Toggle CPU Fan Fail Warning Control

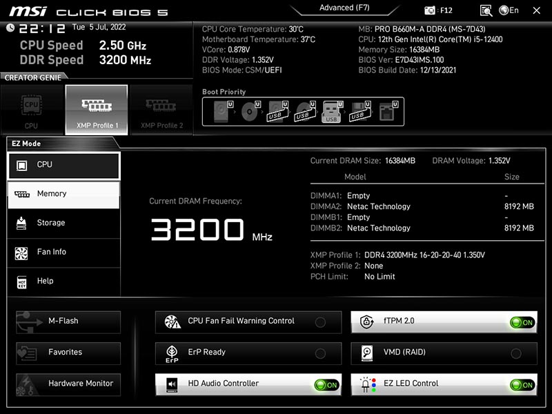click(248, 322)
